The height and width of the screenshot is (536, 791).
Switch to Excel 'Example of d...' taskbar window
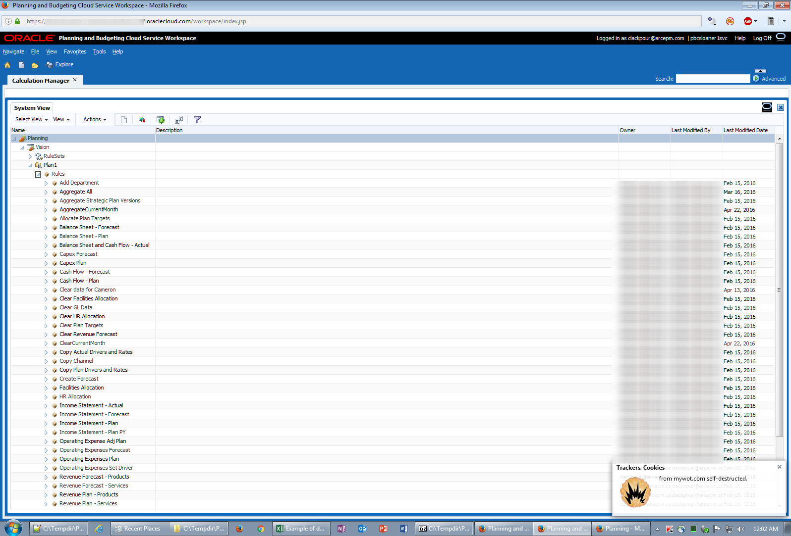point(301,529)
